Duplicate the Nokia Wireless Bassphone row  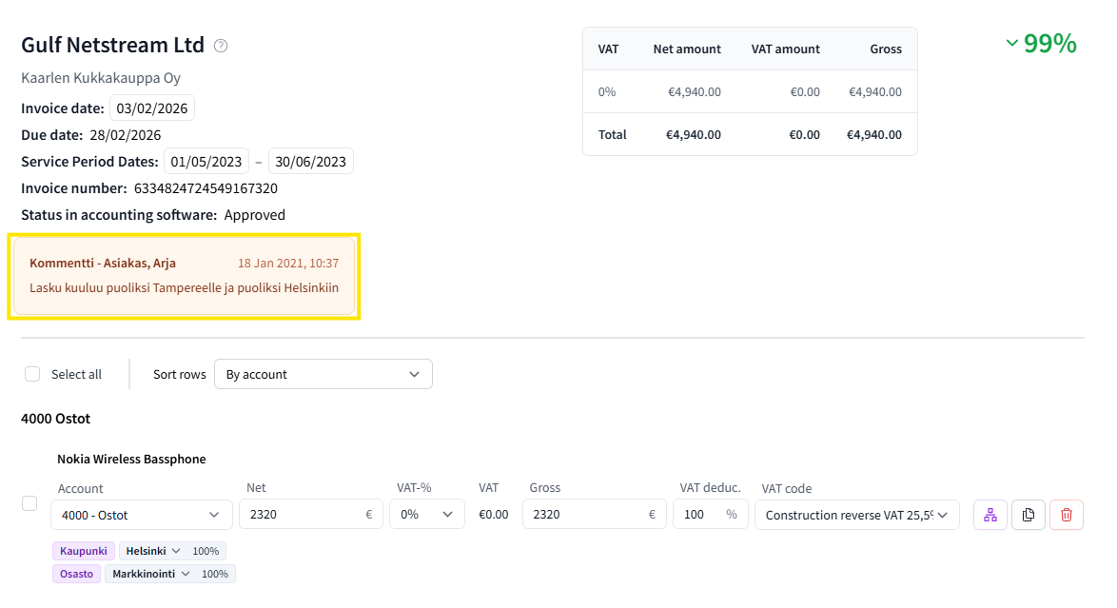pyautogui.click(x=1029, y=515)
